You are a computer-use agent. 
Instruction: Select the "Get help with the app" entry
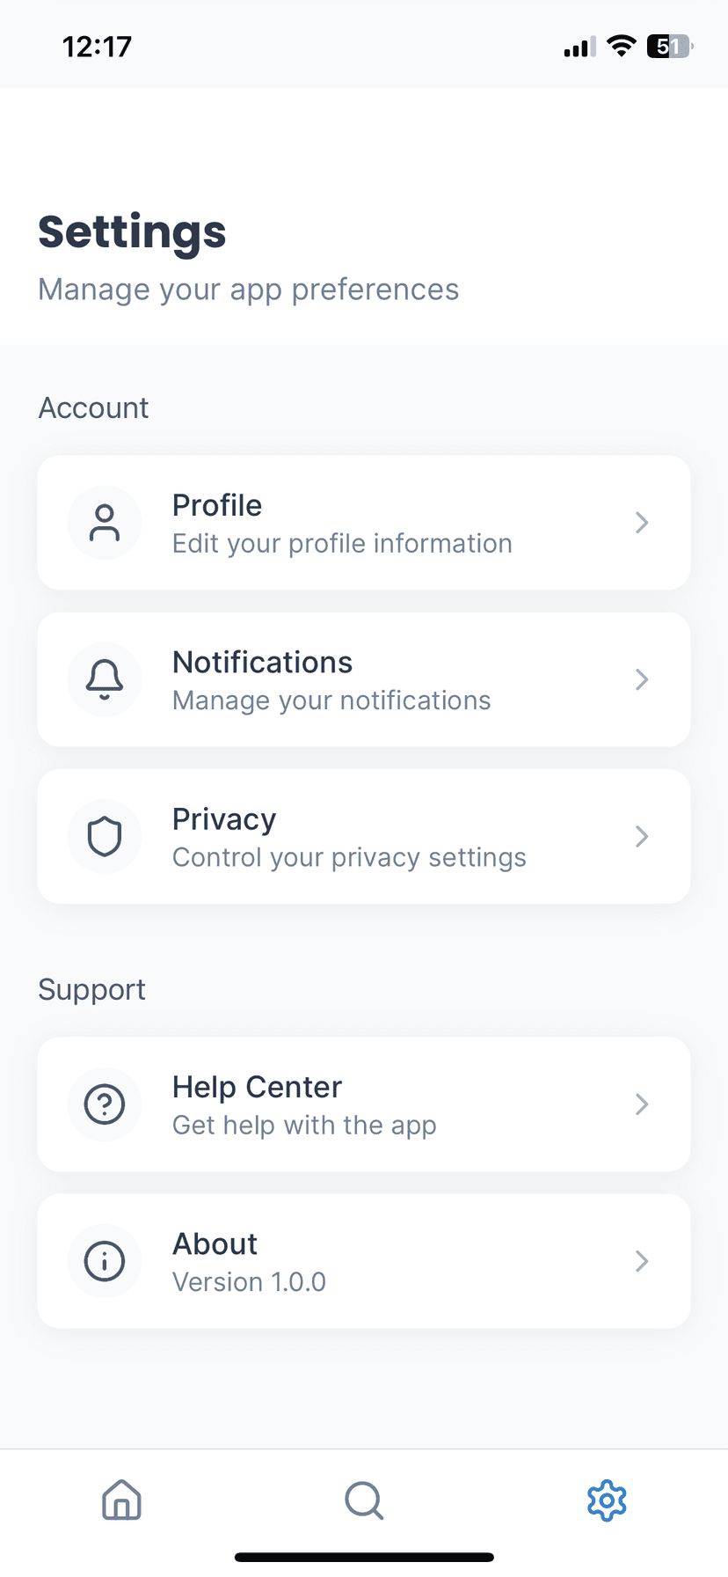(304, 1126)
